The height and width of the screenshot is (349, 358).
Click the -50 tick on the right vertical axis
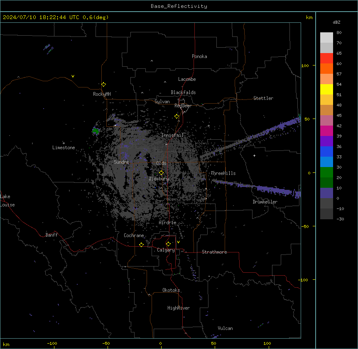(x=305, y=226)
